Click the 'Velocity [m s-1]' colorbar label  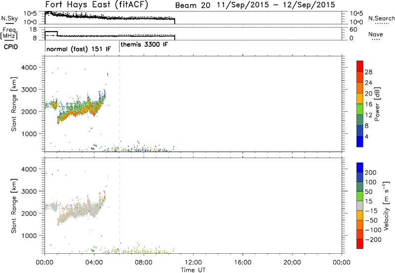tap(386, 206)
